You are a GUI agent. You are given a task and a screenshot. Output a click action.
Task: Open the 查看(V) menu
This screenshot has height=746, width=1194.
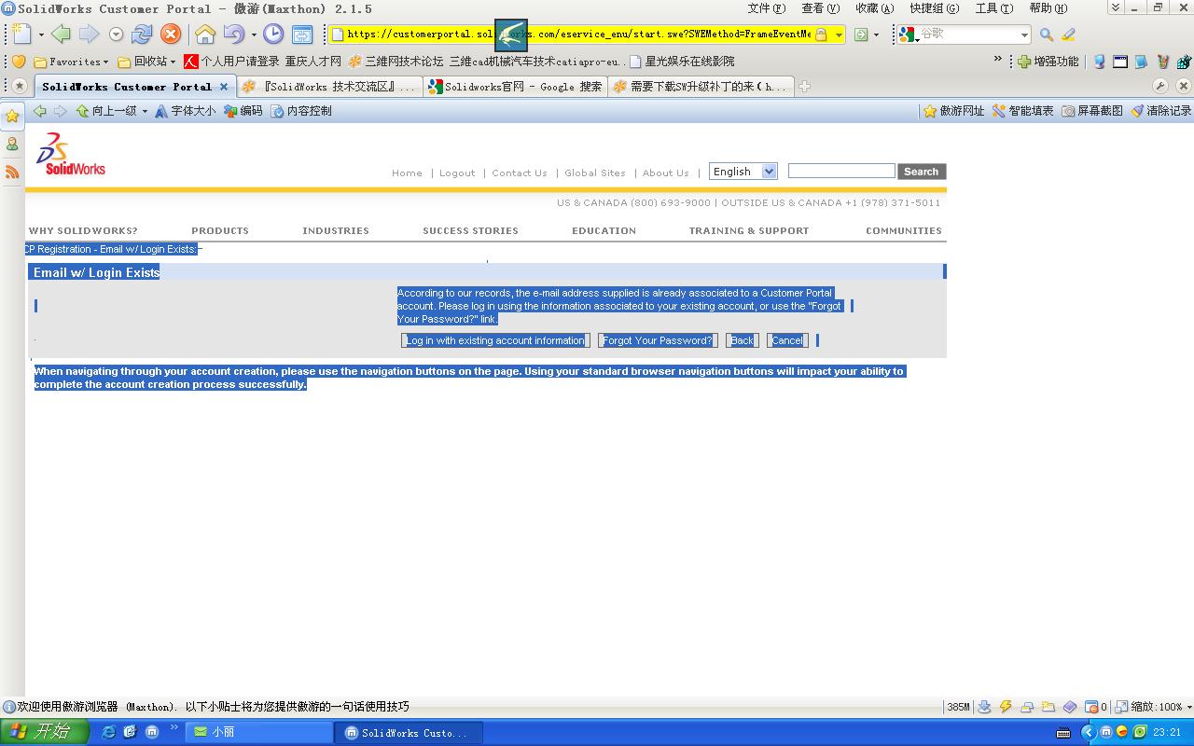click(820, 8)
